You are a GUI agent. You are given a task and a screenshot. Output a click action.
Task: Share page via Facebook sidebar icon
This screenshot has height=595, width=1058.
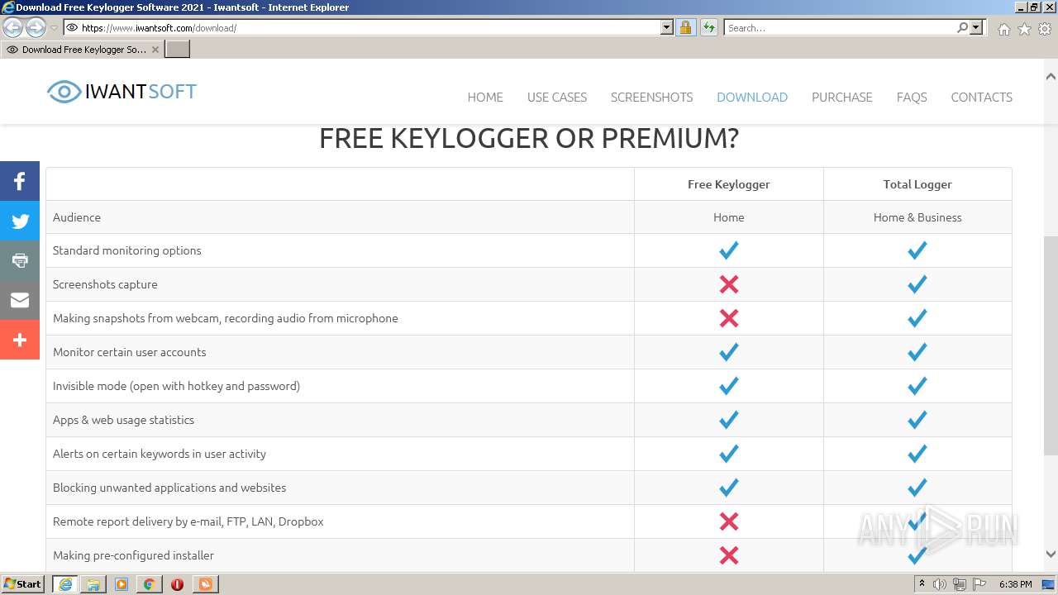coord(20,181)
